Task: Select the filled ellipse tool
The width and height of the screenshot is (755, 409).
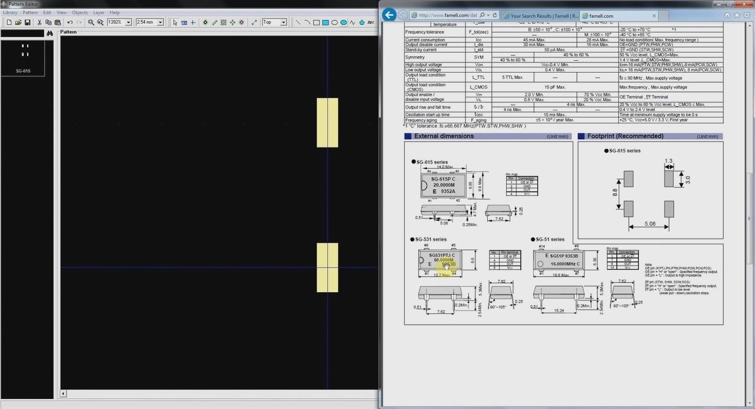Action: click(343, 22)
